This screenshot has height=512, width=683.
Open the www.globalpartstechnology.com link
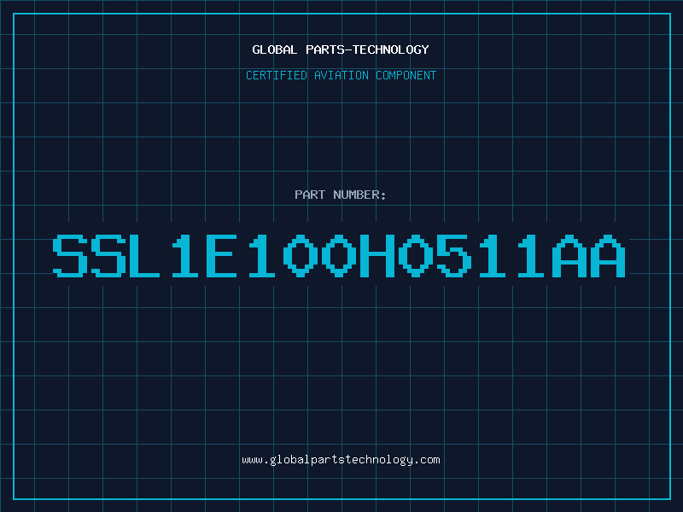pos(341,460)
